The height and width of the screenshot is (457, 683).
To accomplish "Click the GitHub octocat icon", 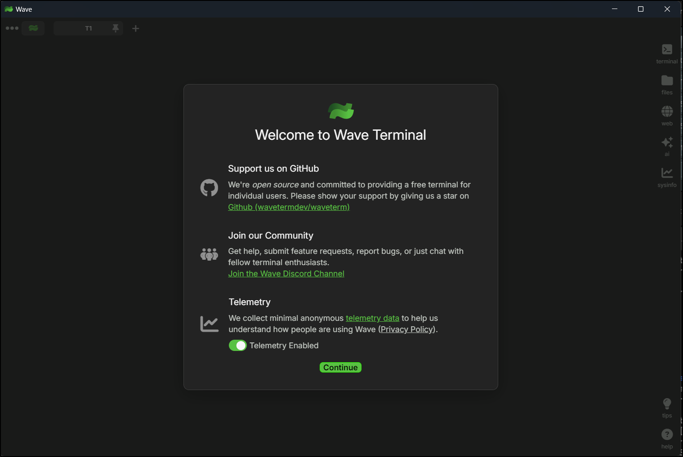I will point(209,188).
